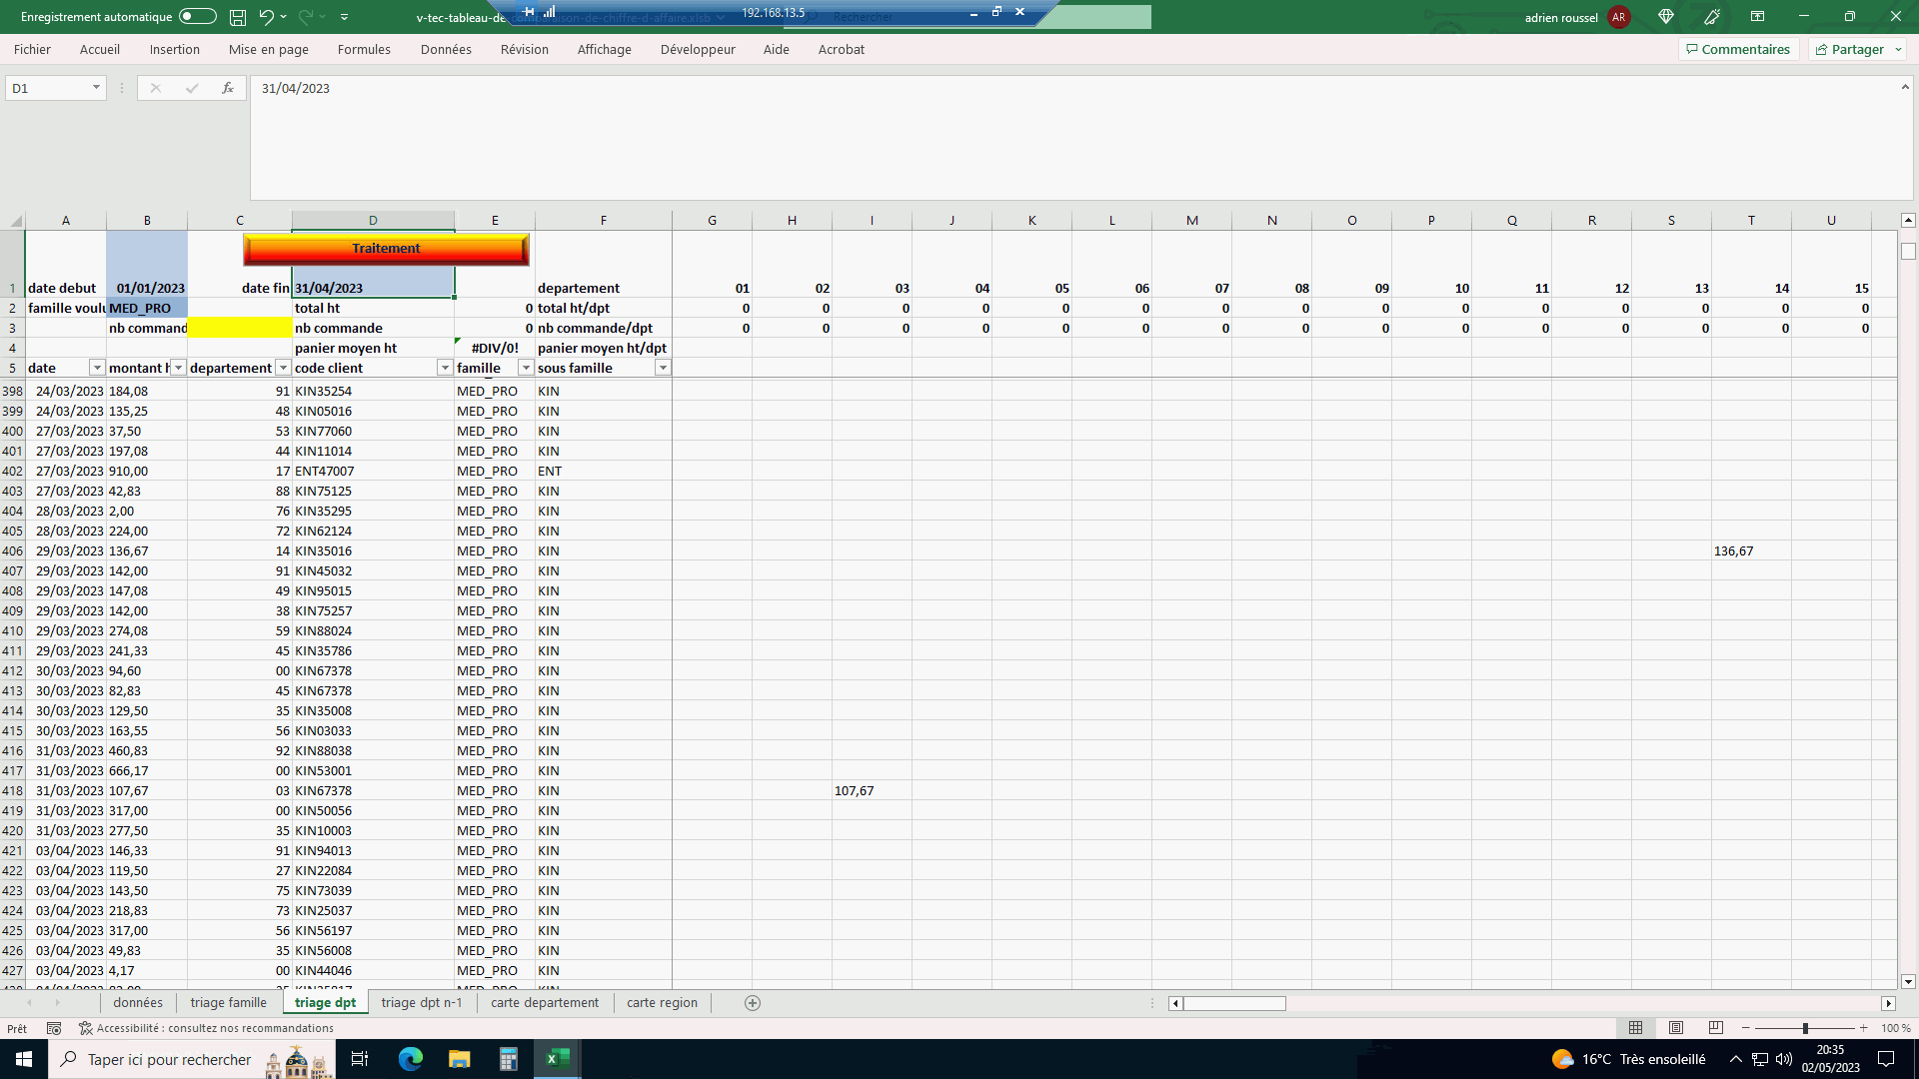1919x1079 pixels.
Task: Expand the Name Box dropdown arrow
Action: pos(96,88)
